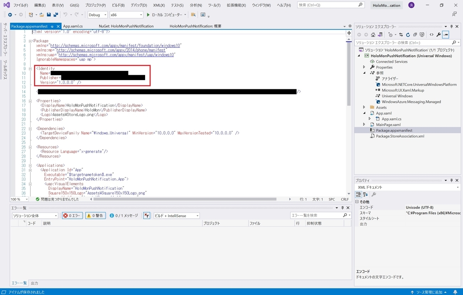Toggle auto-hide pin on Solution Explorer panel
Viewport: 463px width, 295px height.
coord(451,26)
